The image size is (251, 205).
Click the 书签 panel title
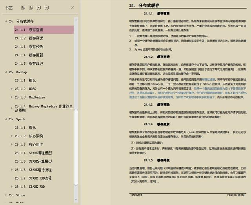click(x=9, y=8)
